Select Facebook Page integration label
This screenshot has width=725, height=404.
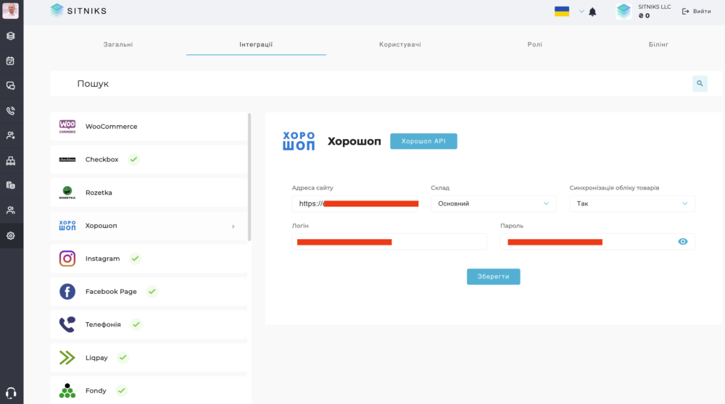click(x=111, y=291)
